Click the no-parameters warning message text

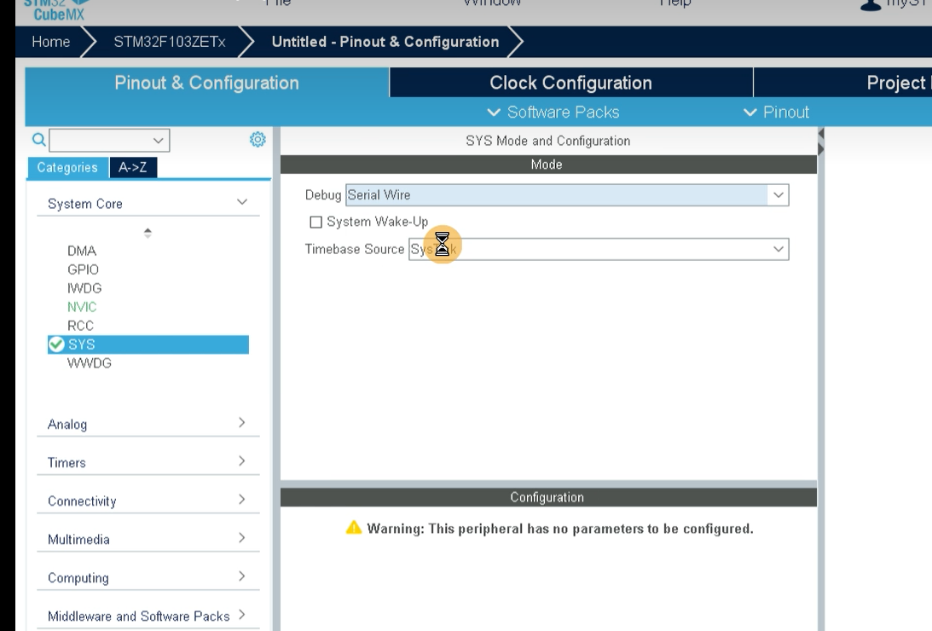pyautogui.click(x=560, y=529)
